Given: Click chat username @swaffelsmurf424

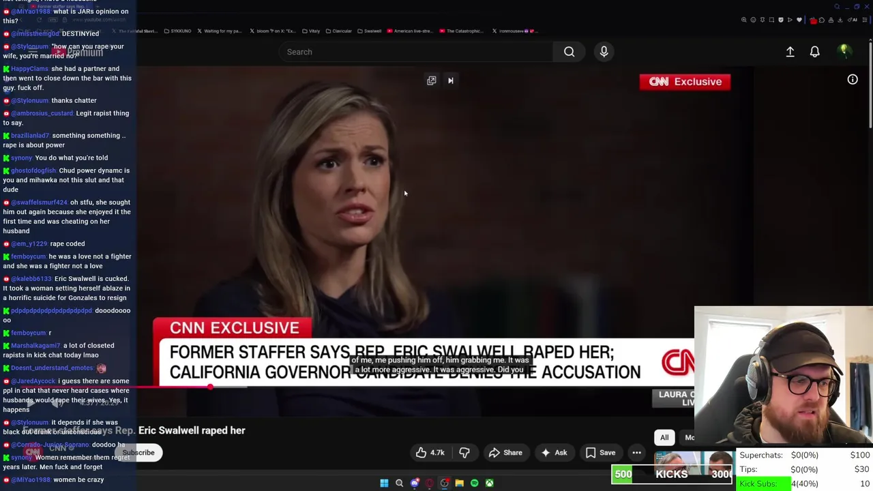Looking at the screenshot, I should coord(39,203).
